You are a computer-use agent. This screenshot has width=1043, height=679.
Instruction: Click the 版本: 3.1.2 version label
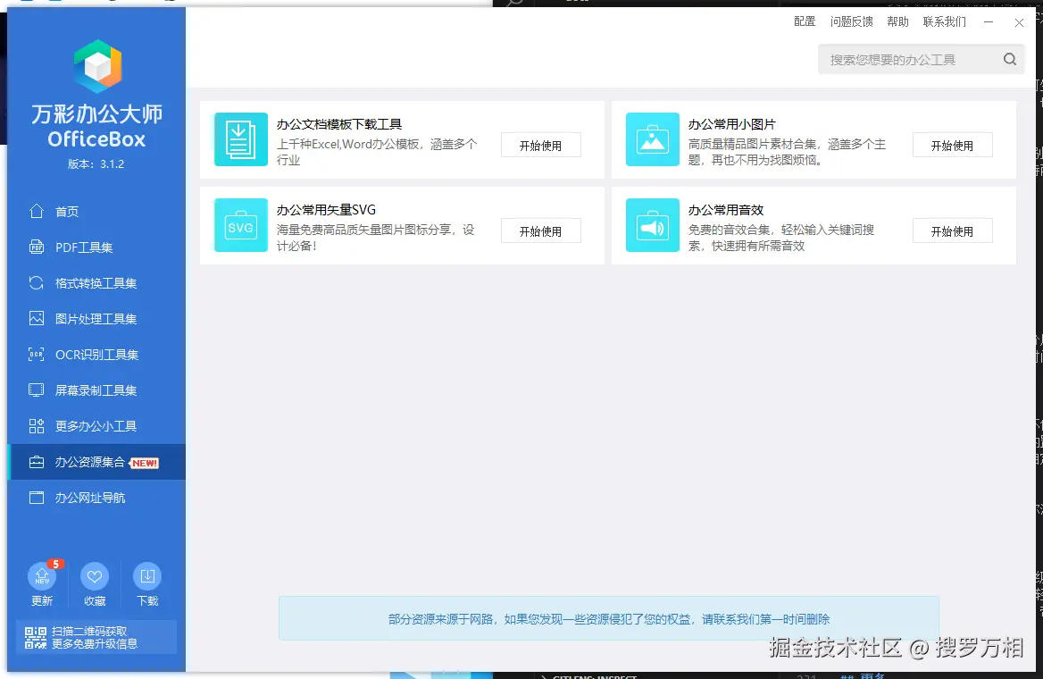(x=96, y=163)
